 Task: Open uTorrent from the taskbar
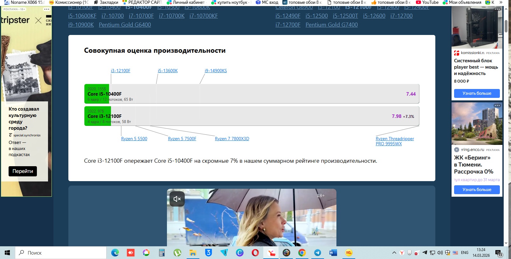click(177, 253)
